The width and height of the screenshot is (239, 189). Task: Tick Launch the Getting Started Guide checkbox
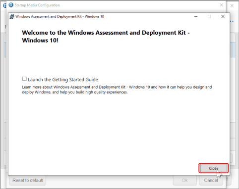pyautogui.click(x=24, y=79)
